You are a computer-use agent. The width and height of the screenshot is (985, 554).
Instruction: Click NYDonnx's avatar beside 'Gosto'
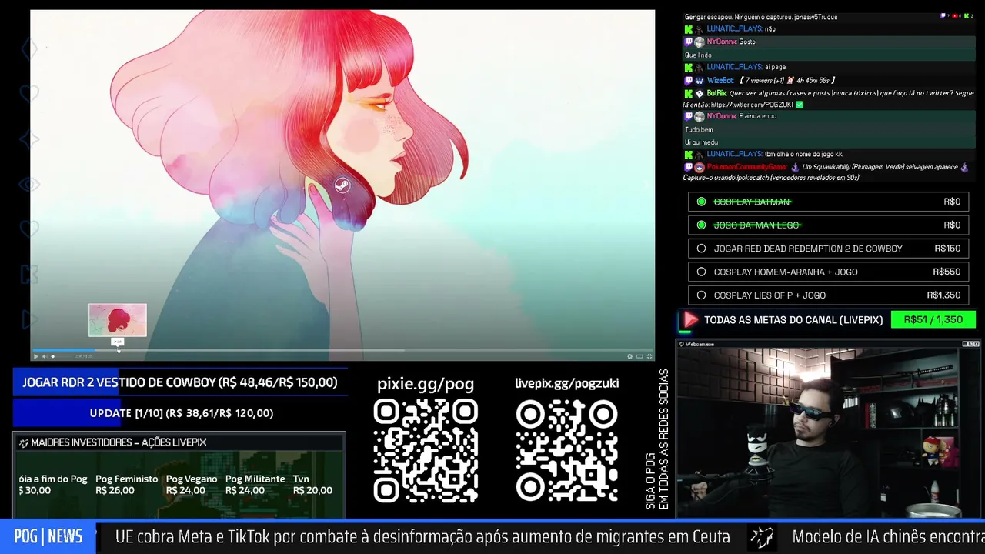click(700, 42)
